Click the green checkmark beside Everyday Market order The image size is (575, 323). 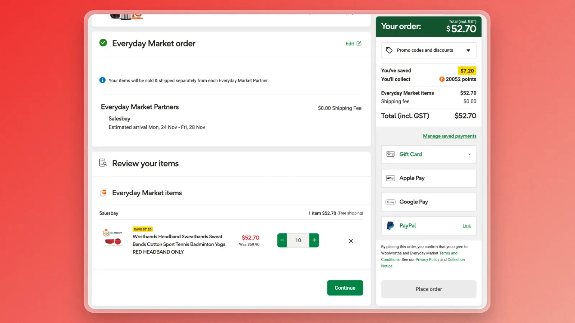tap(103, 43)
